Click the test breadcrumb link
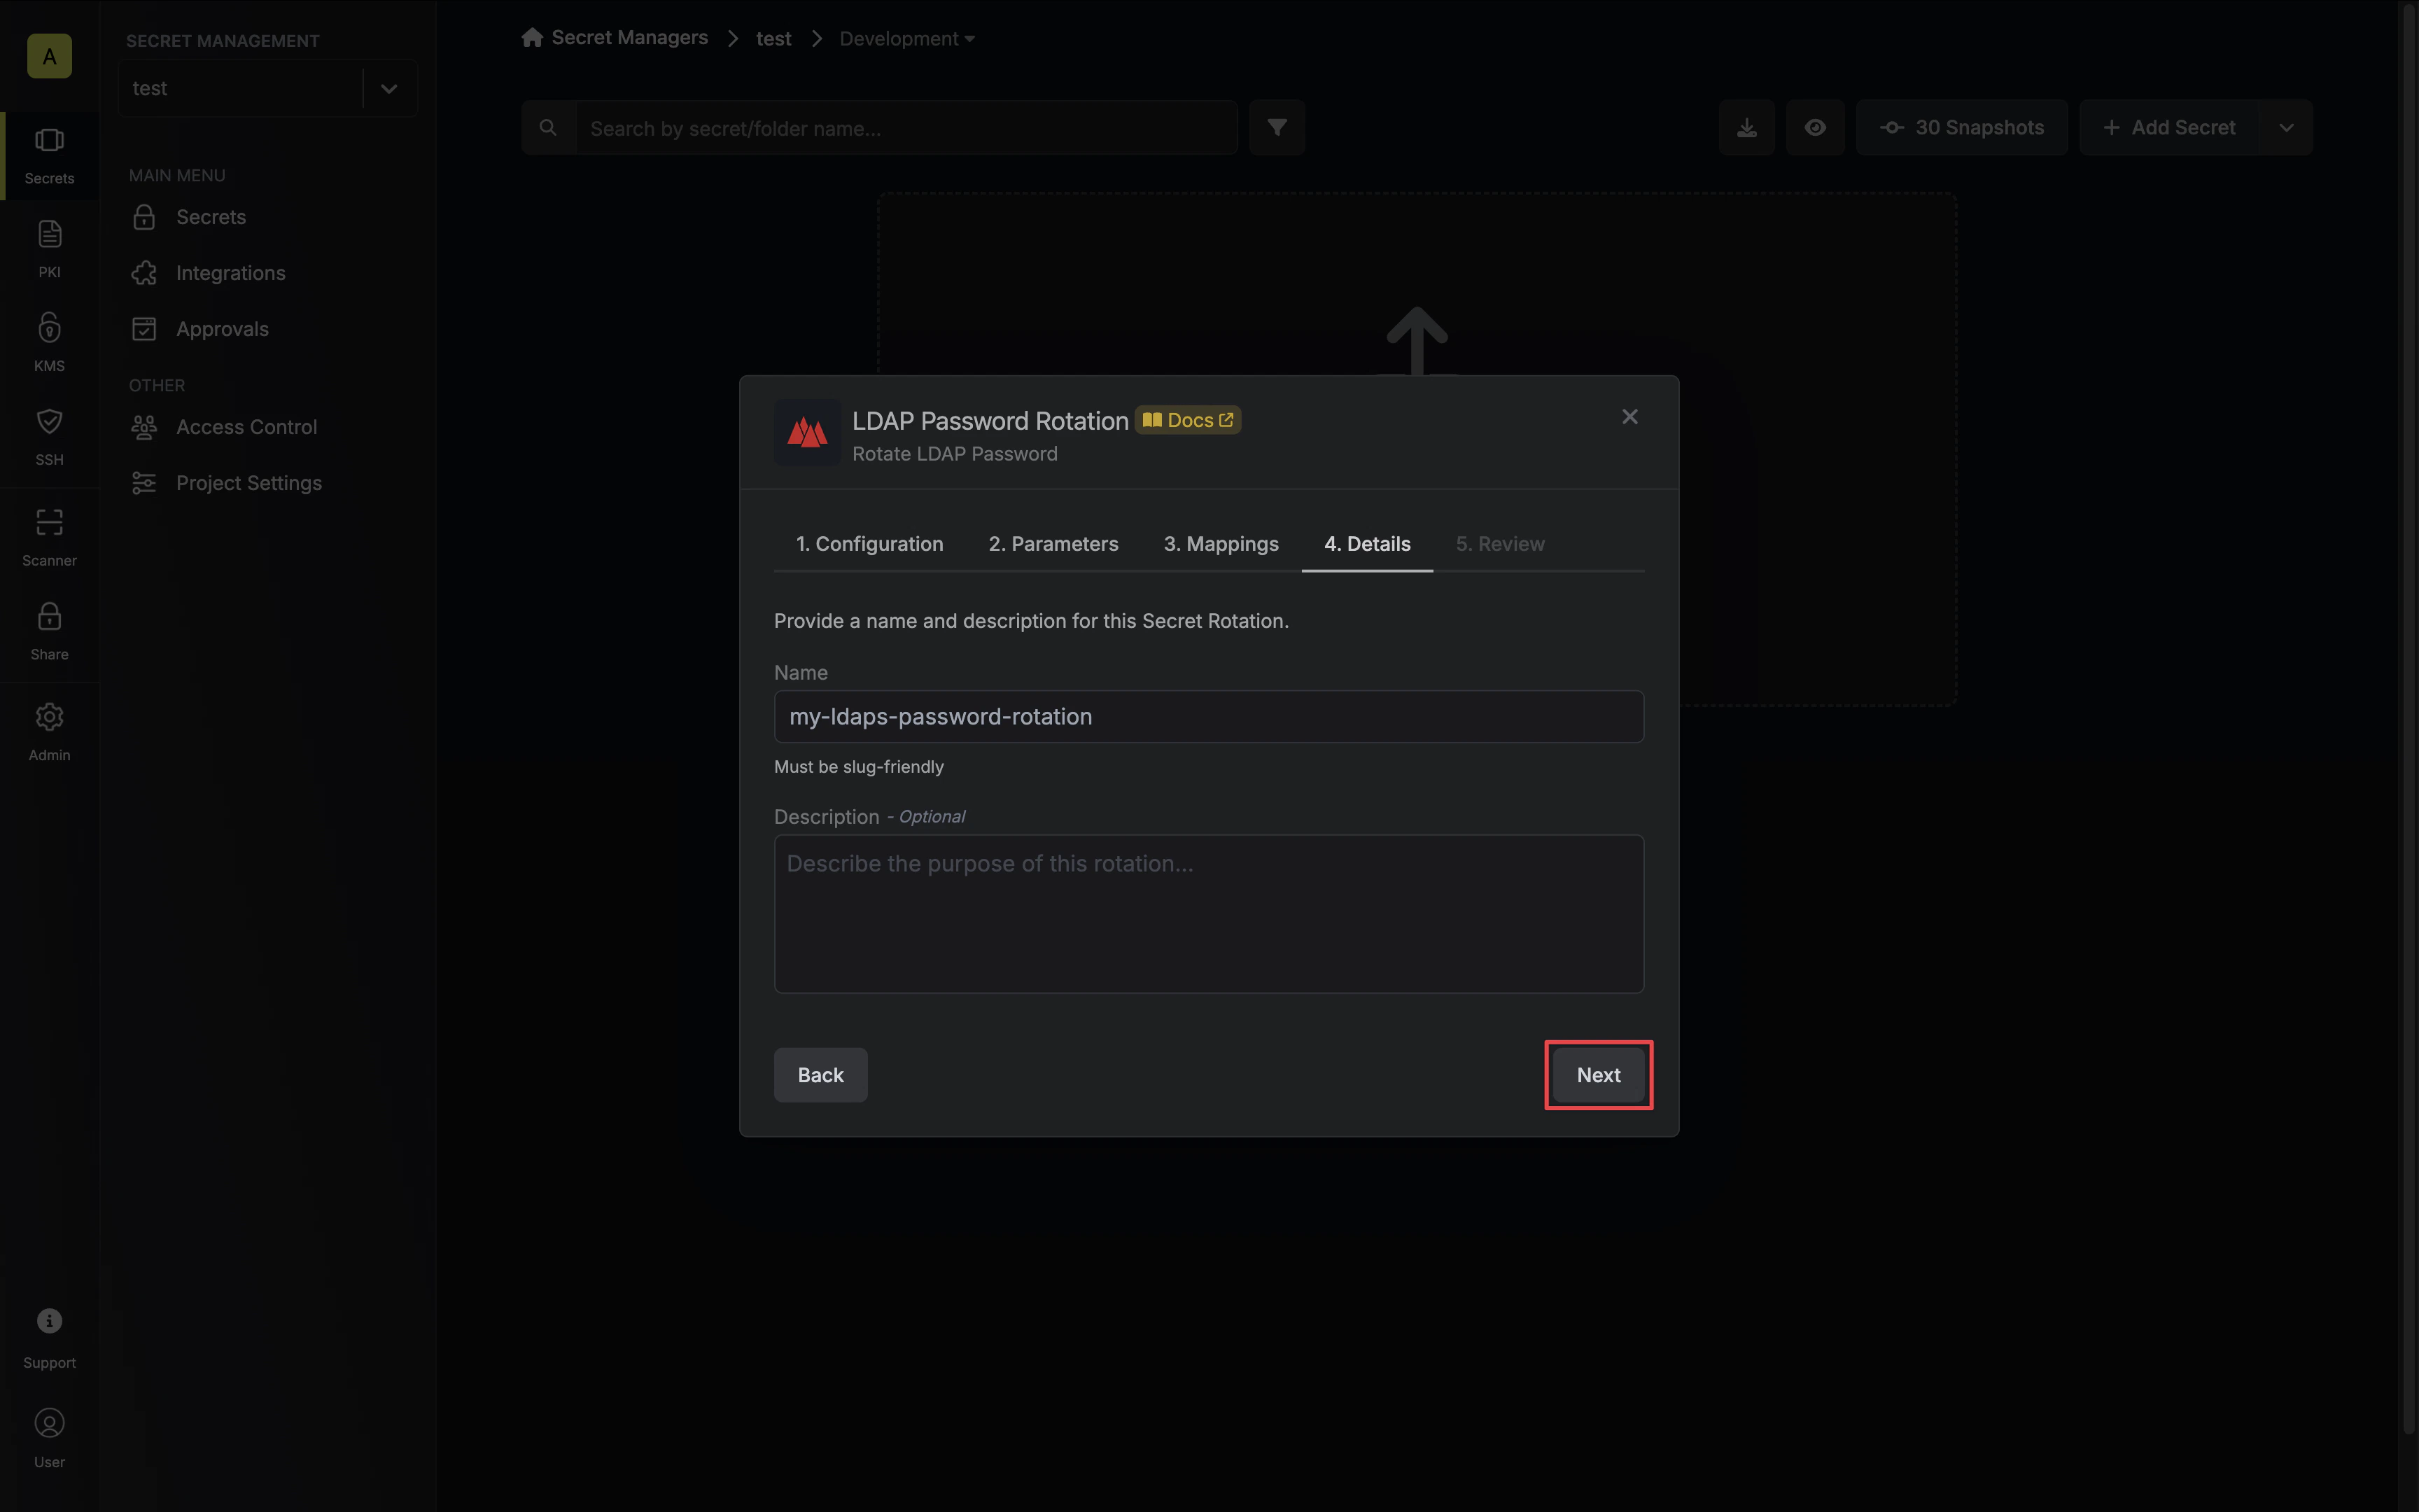Viewport: 2419px width, 1512px height. pyautogui.click(x=773, y=39)
